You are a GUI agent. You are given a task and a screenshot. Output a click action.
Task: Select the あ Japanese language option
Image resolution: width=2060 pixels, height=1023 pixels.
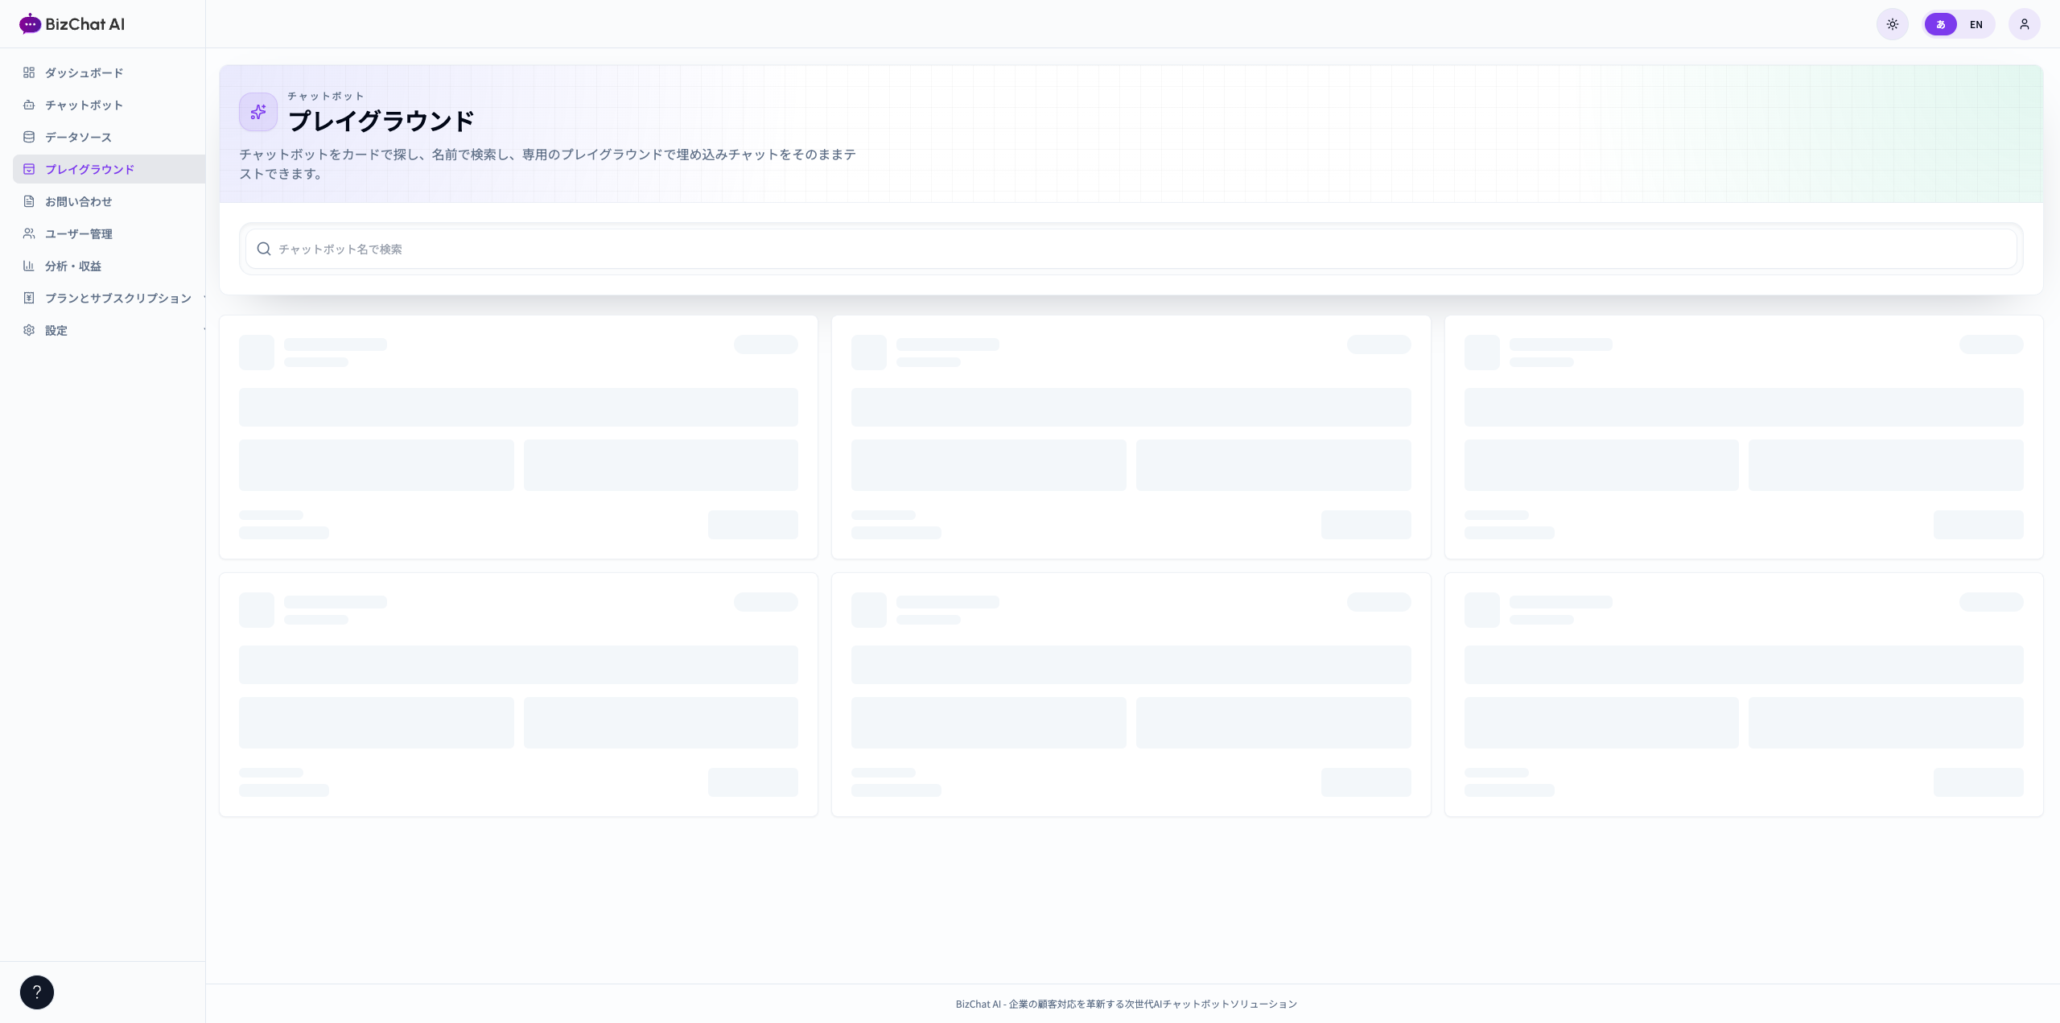pyautogui.click(x=1940, y=24)
